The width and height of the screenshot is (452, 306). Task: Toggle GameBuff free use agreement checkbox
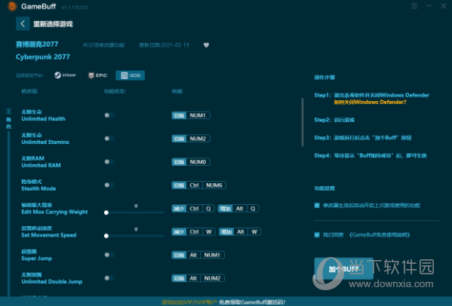[x=317, y=234]
